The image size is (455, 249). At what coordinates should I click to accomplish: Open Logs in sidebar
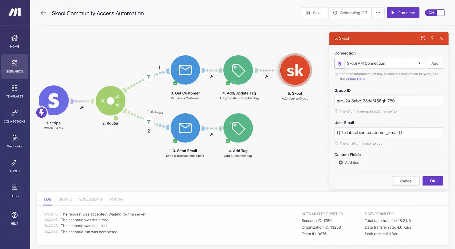[15, 191]
